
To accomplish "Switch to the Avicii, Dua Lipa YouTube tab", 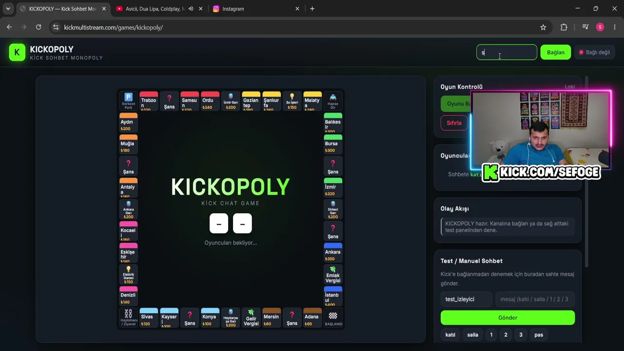I will tap(159, 9).
